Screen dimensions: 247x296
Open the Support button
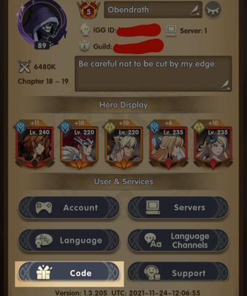(x=178, y=273)
